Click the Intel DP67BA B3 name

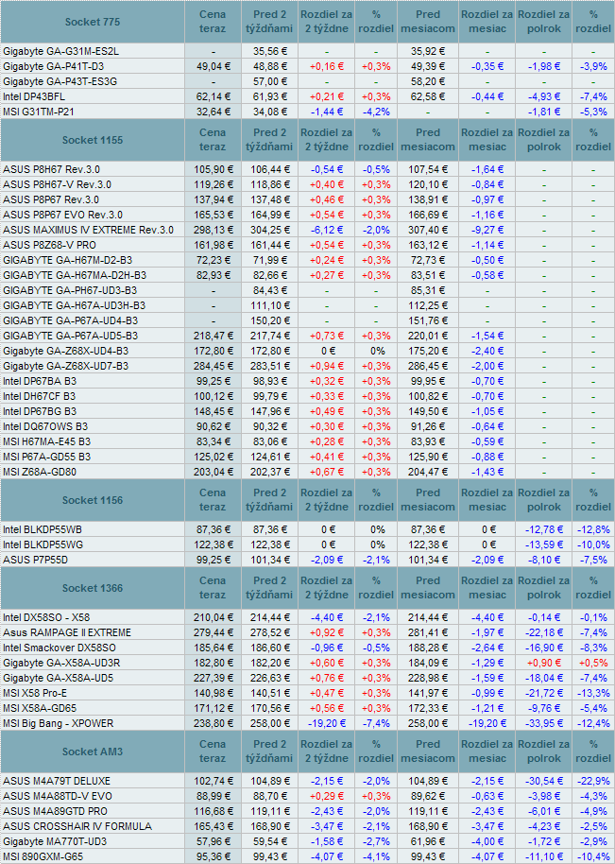[x=40, y=381]
